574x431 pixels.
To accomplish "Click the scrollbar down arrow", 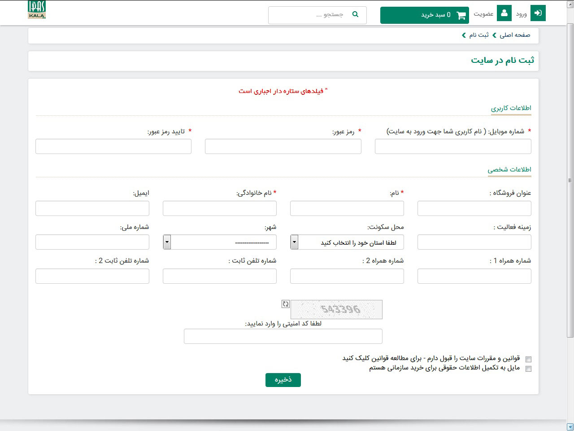I will pyautogui.click(x=570, y=427).
